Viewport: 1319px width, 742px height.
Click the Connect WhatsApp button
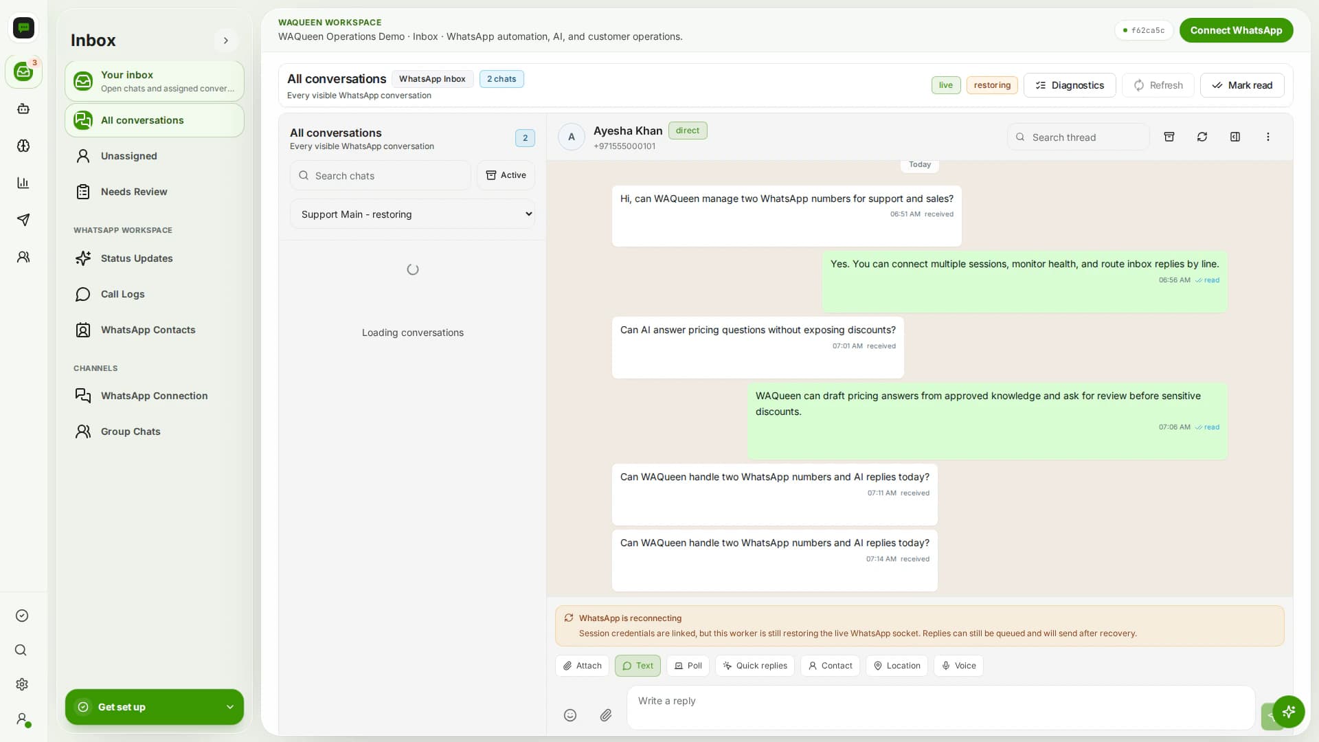point(1236,30)
